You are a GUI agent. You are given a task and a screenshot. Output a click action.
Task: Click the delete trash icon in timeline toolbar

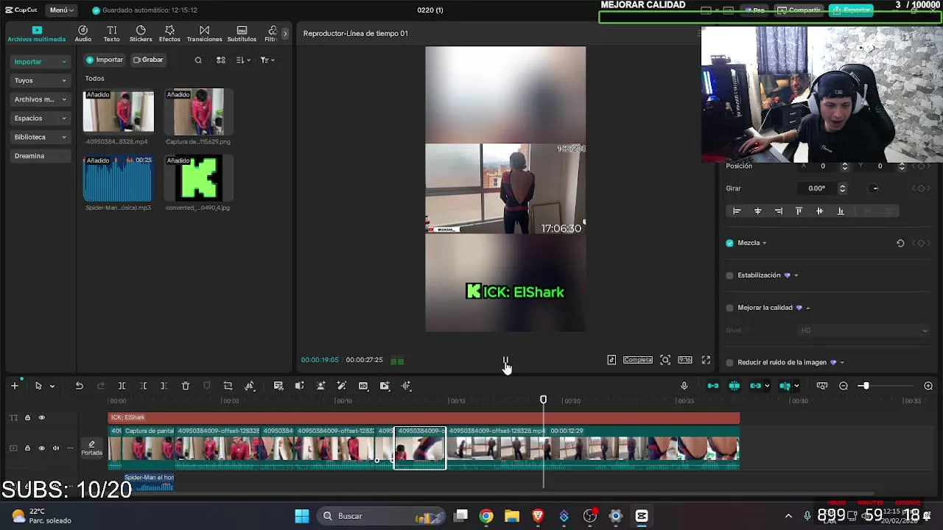click(186, 386)
